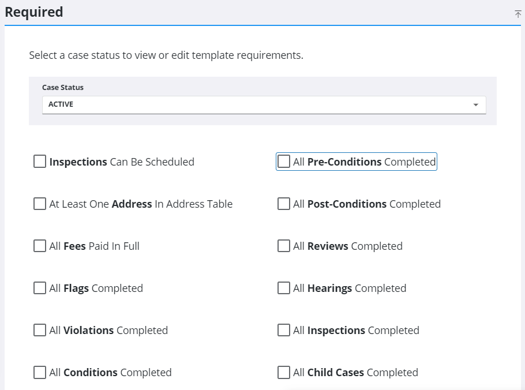Enable Inspections Can Be Scheduled checkbox
The width and height of the screenshot is (525, 390).
point(40,162)
